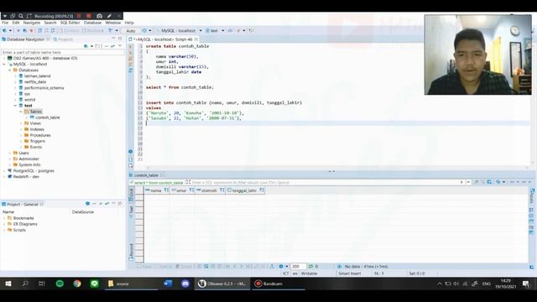537x302 pixels.
Task: Click the Rollback toolbar button
Action: 92,30
